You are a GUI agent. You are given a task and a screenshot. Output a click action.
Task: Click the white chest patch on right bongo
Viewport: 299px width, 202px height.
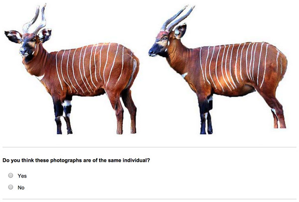[x=184, y=75]
